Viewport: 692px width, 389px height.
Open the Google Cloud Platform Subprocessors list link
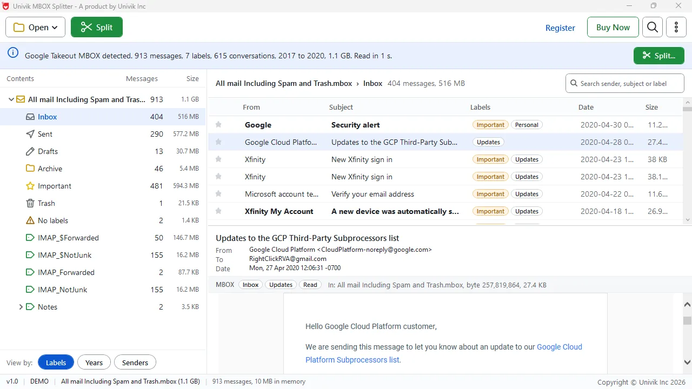click(444, 353)
